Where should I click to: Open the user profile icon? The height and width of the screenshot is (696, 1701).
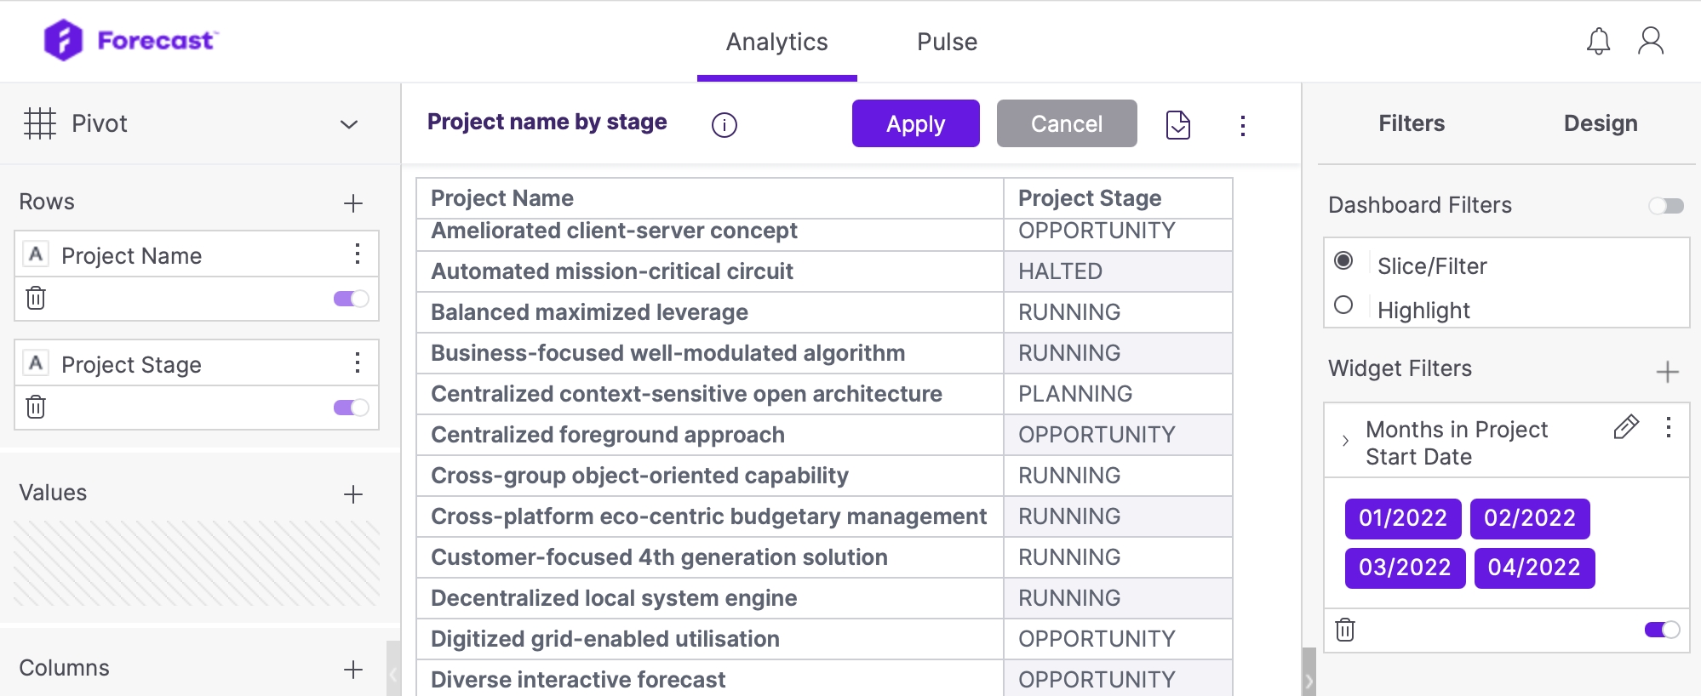(x=1651, y=41)
